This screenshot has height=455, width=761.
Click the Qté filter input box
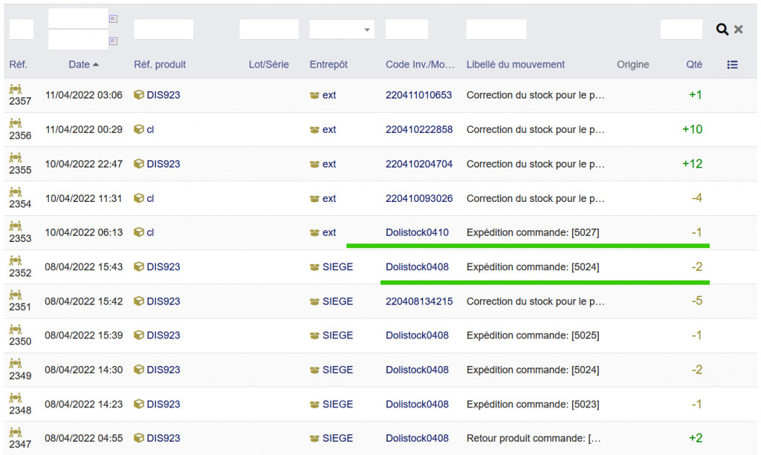click(x=681, y=30)
